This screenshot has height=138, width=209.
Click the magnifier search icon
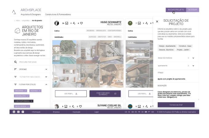click(x=15, y=62)
